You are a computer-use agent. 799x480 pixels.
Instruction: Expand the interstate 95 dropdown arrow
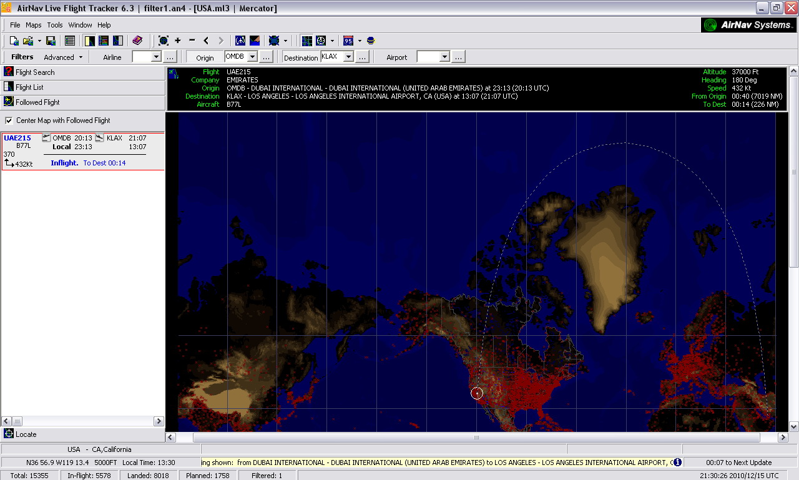360,41
